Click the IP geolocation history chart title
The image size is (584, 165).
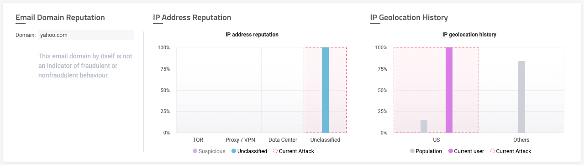click(x=469, y=35)
